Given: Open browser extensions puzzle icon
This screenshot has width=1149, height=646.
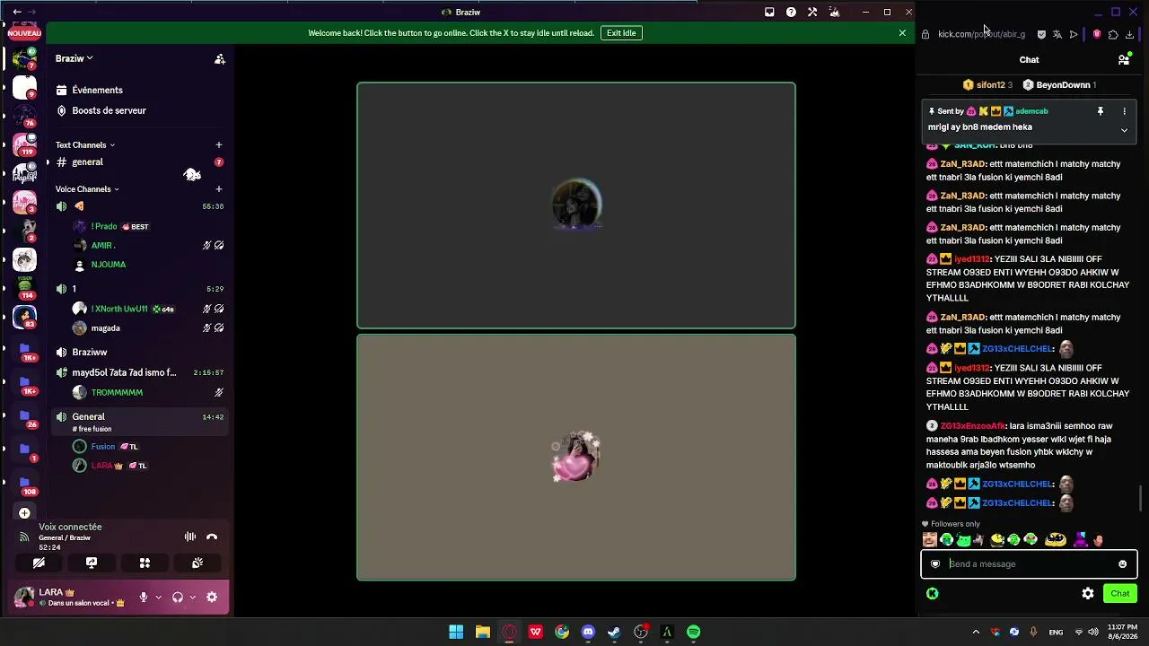Looking at the screenshot, I should [1113, 34].
